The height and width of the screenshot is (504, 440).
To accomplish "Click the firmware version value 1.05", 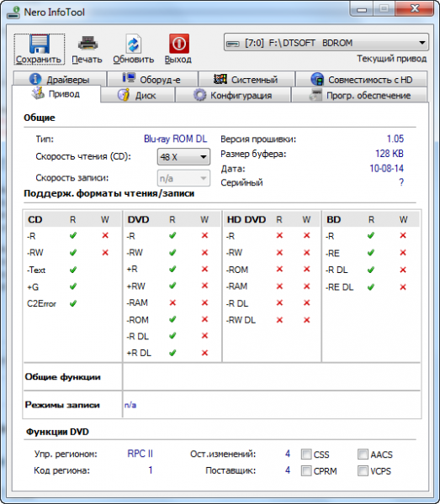I will (x=395, y=139).
